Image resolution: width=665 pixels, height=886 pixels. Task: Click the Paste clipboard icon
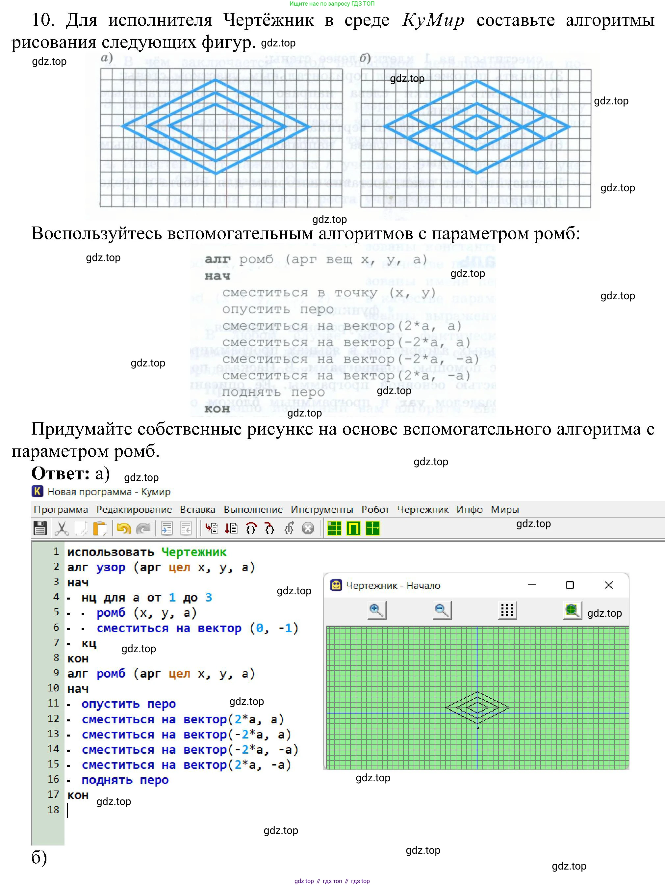tap(100, 528)
